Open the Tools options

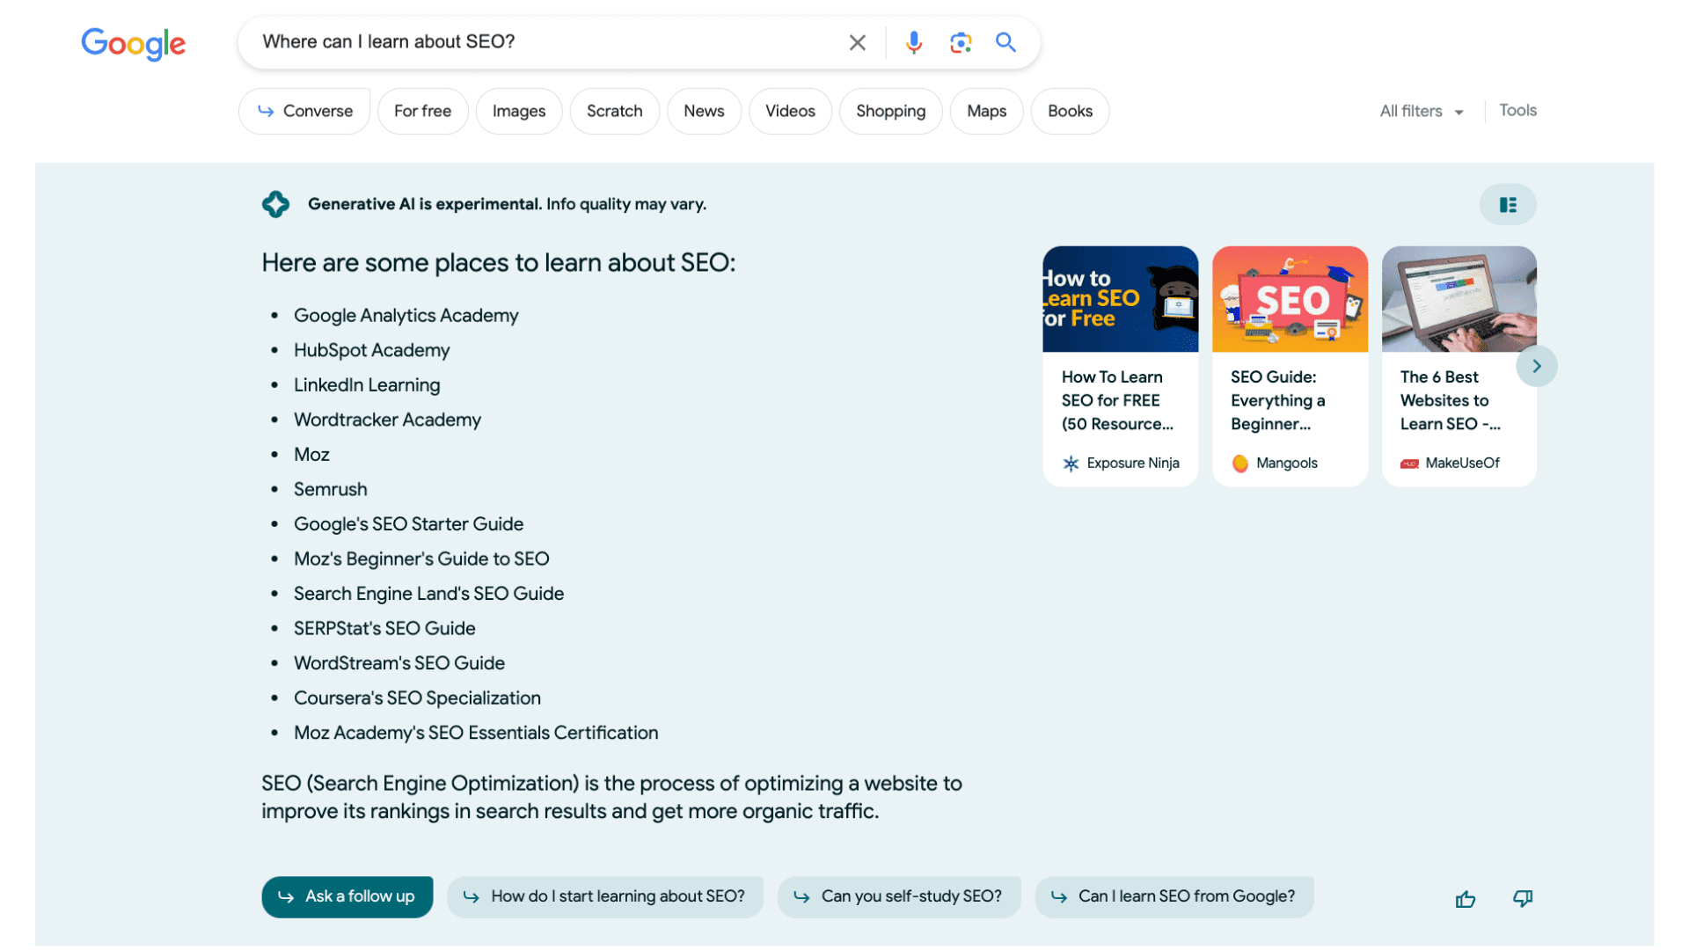pyautogui.click(x=1517, y=110)
